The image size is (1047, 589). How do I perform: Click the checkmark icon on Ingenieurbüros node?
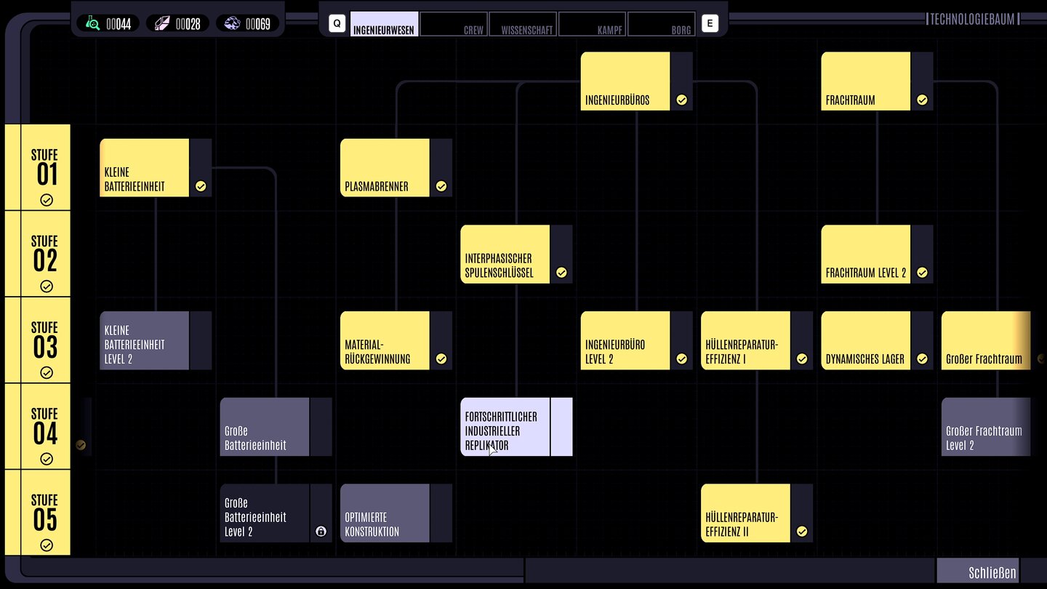[681, 100]
